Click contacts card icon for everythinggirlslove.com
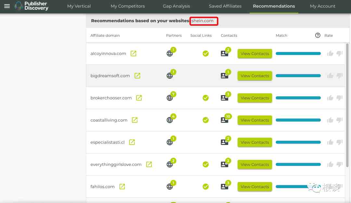351x203 pixels. pyautogui.click(x=224, y=164)
